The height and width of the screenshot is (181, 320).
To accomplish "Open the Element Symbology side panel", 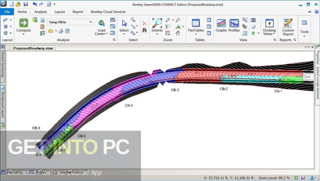I will [2, 64].
